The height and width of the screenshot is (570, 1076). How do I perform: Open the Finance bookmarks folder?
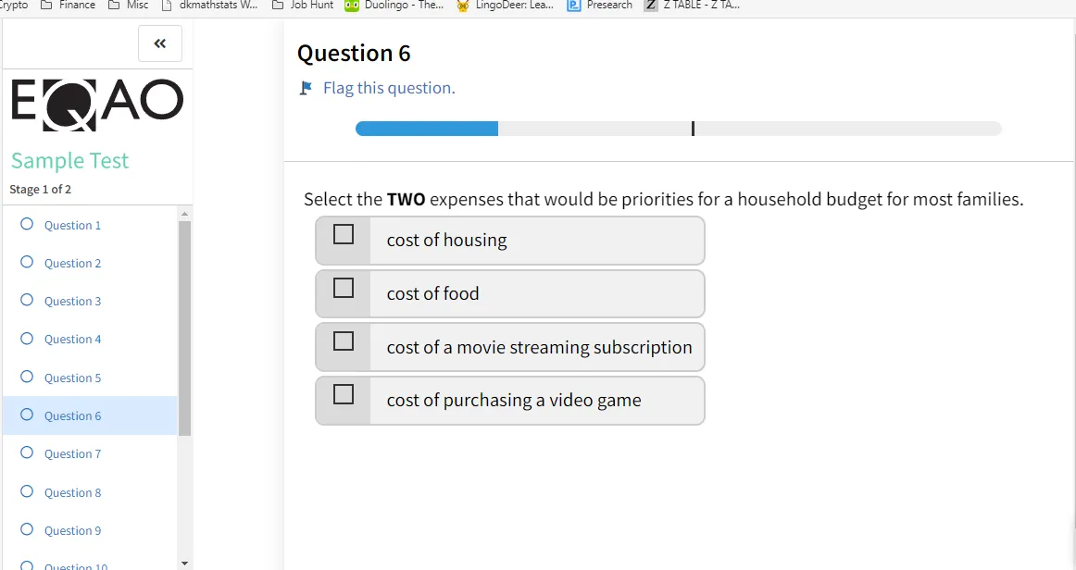tap(69, 5)
